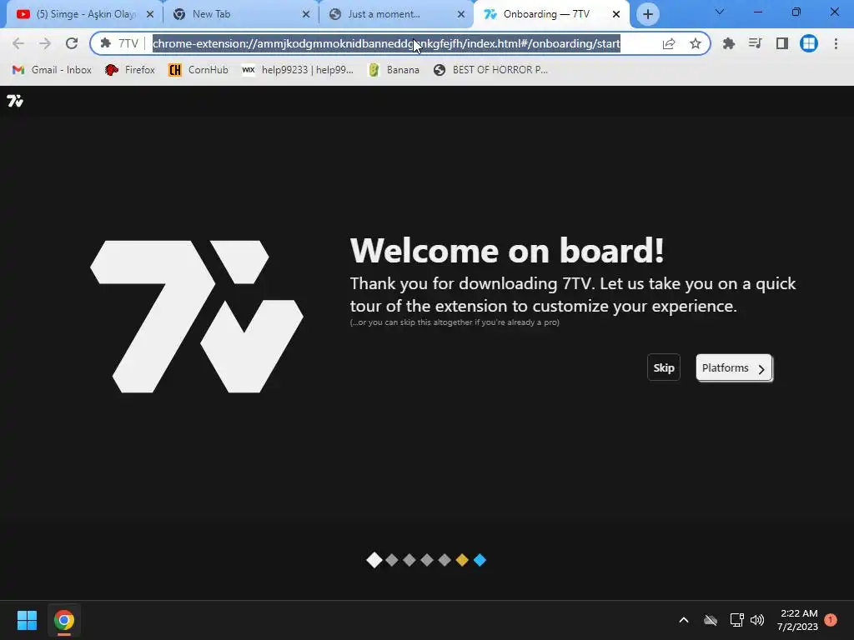The width and height of the screenshot is (854, 640).
Task: Click the Skip button
Action: pos(663,367)
